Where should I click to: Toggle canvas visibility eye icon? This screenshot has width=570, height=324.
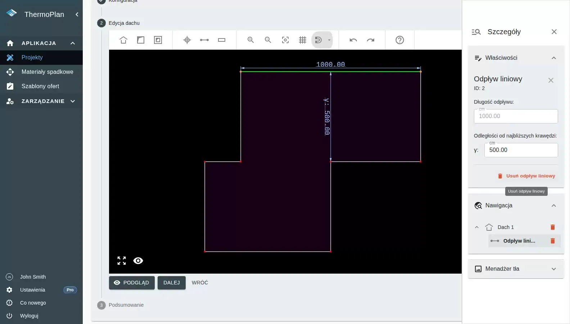tap(138, 261)
